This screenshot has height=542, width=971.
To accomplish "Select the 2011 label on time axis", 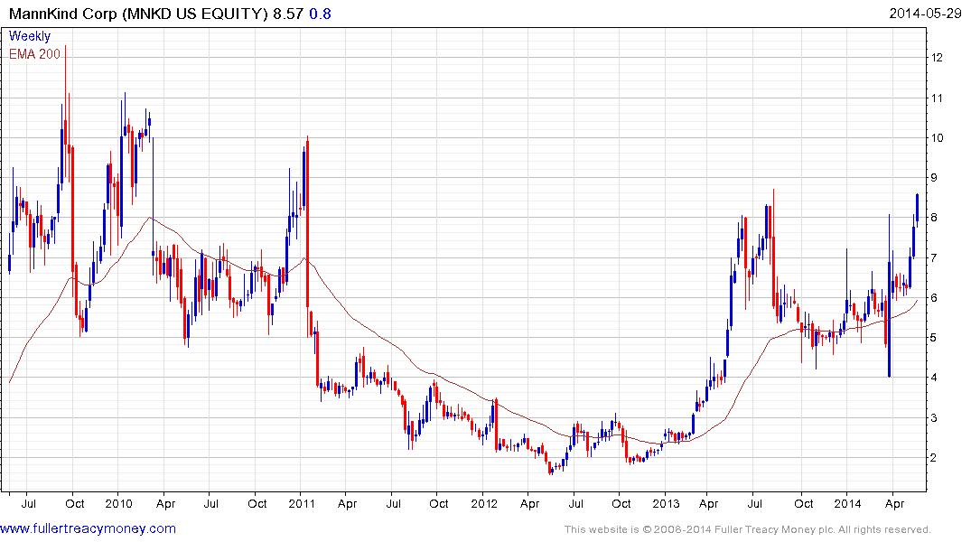I will pos(301,503).
